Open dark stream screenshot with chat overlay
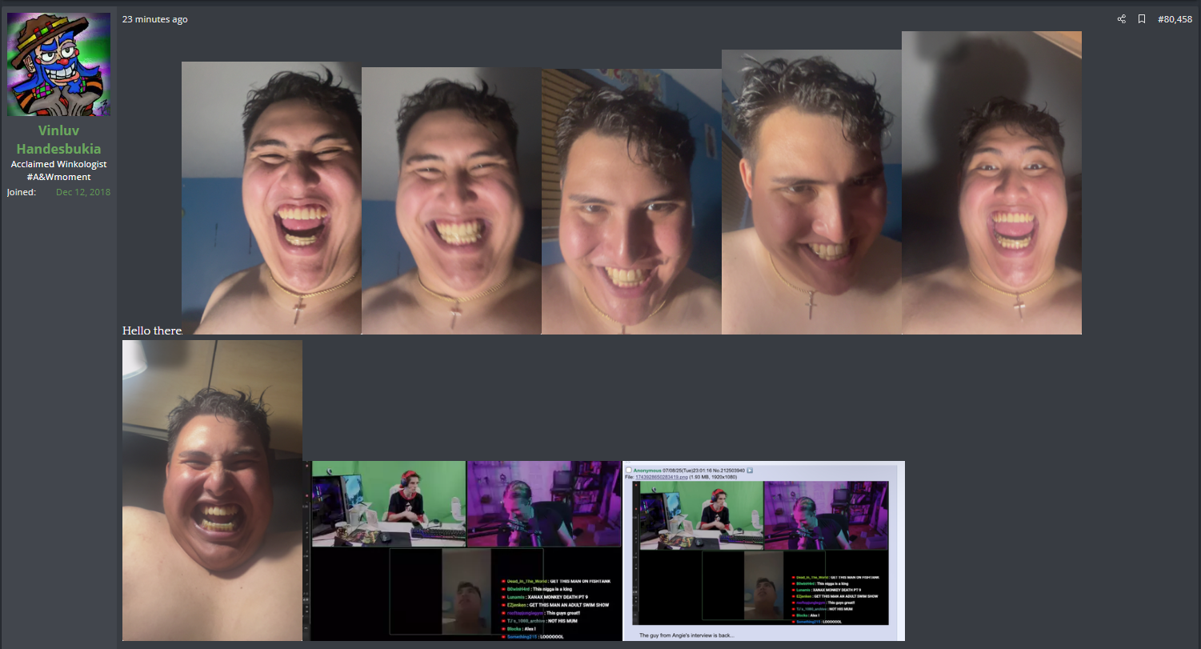The height and width of the screenshot is (649, 1201). 462,551
